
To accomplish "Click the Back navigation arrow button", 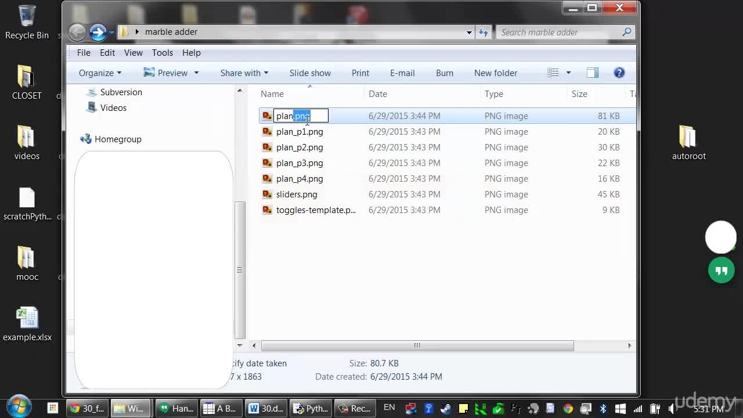I will click(77, 33).
